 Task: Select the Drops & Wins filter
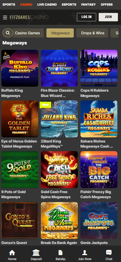point(92,33)
